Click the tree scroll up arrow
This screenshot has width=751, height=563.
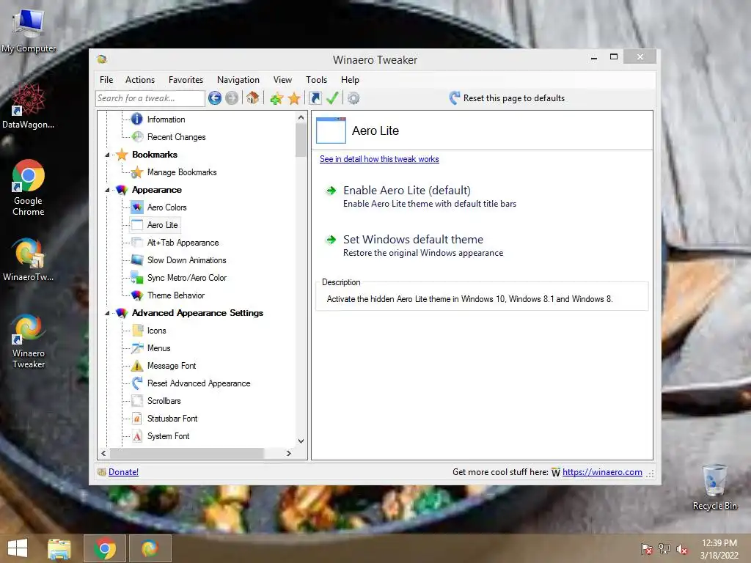click(301, 117)
